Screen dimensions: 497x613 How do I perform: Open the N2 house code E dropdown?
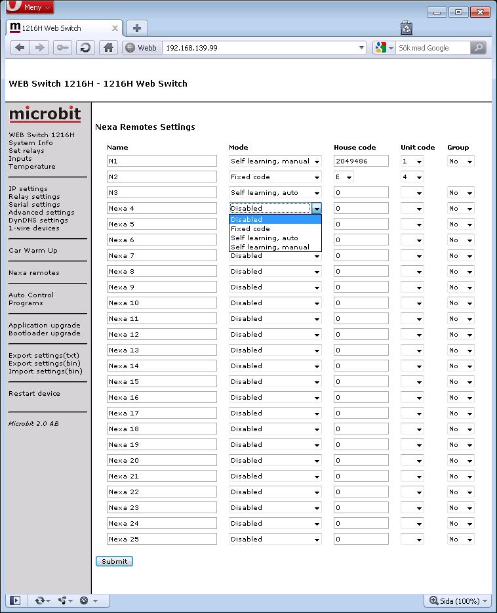[344, 177]
